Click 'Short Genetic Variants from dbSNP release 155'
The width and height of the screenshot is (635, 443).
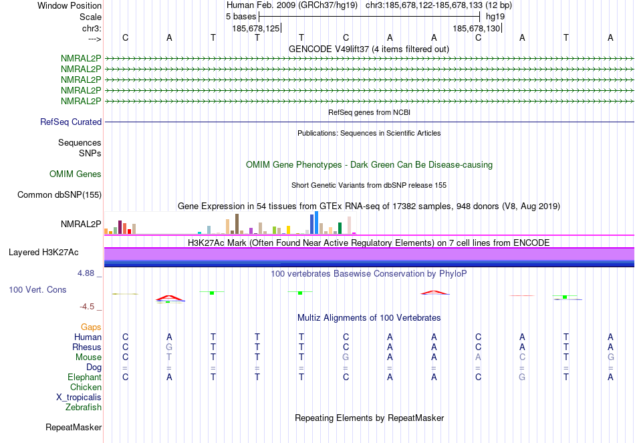[x=369, y=186]
